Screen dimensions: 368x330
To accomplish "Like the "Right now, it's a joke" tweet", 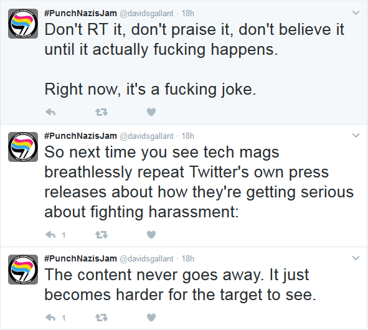I will point(151,112).
